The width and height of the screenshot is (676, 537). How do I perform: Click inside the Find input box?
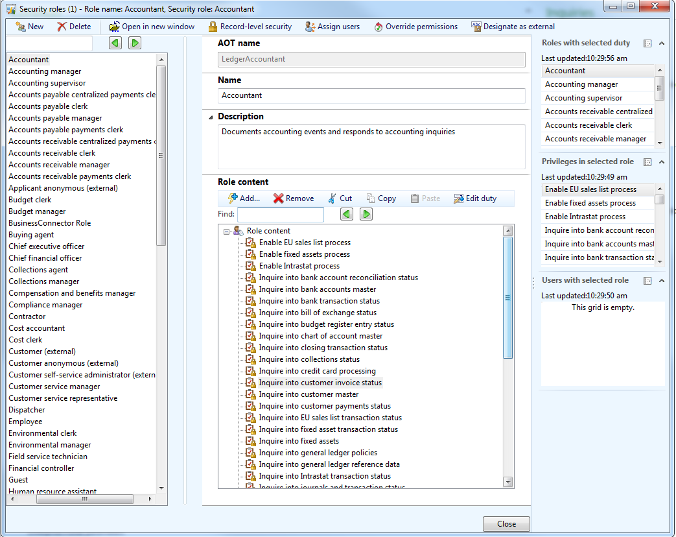point(282,214)
